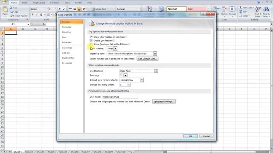The image size is (273, 153).
Task: Click the Sort & Filter icon
Action: 258,9
